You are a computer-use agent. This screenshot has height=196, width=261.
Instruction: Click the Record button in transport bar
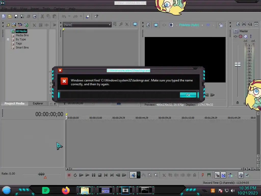tap(69, 175)
